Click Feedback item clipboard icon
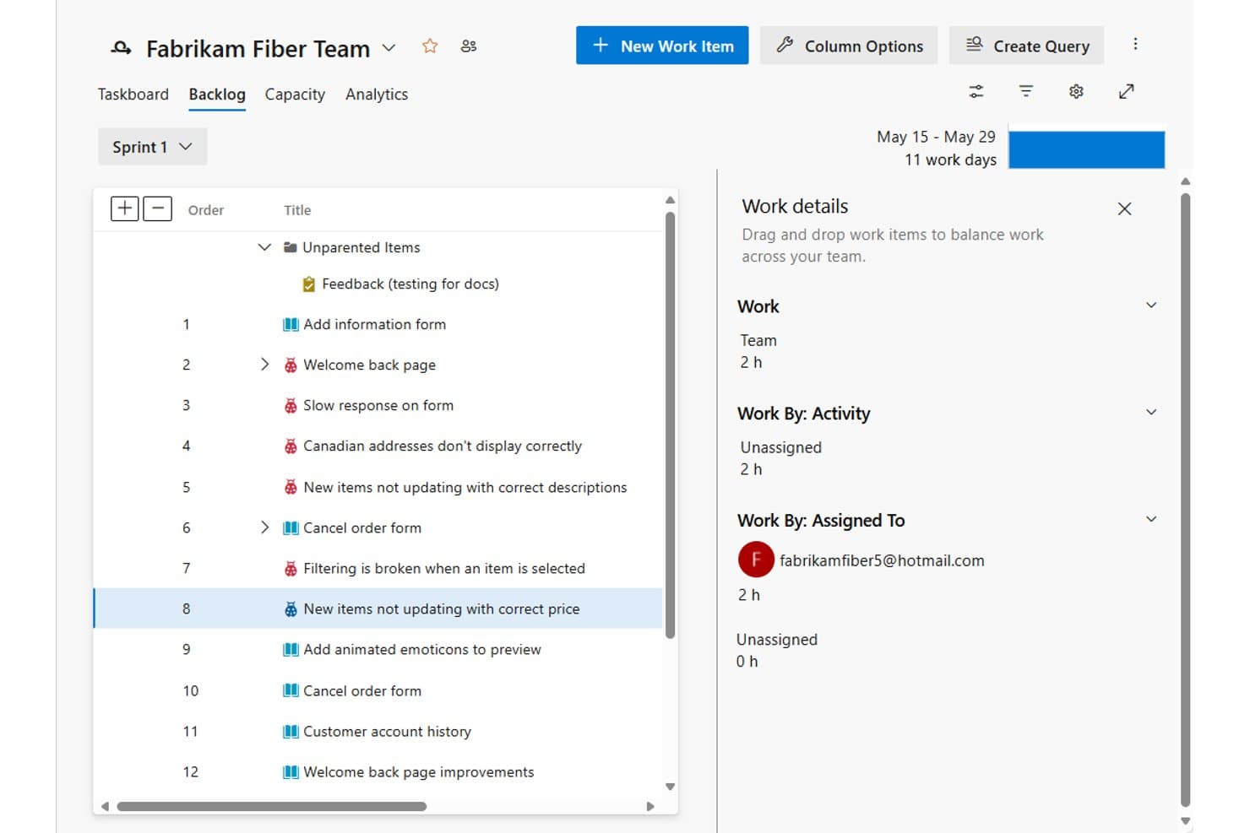This screenshot has width=1250, height=833. 309,284
